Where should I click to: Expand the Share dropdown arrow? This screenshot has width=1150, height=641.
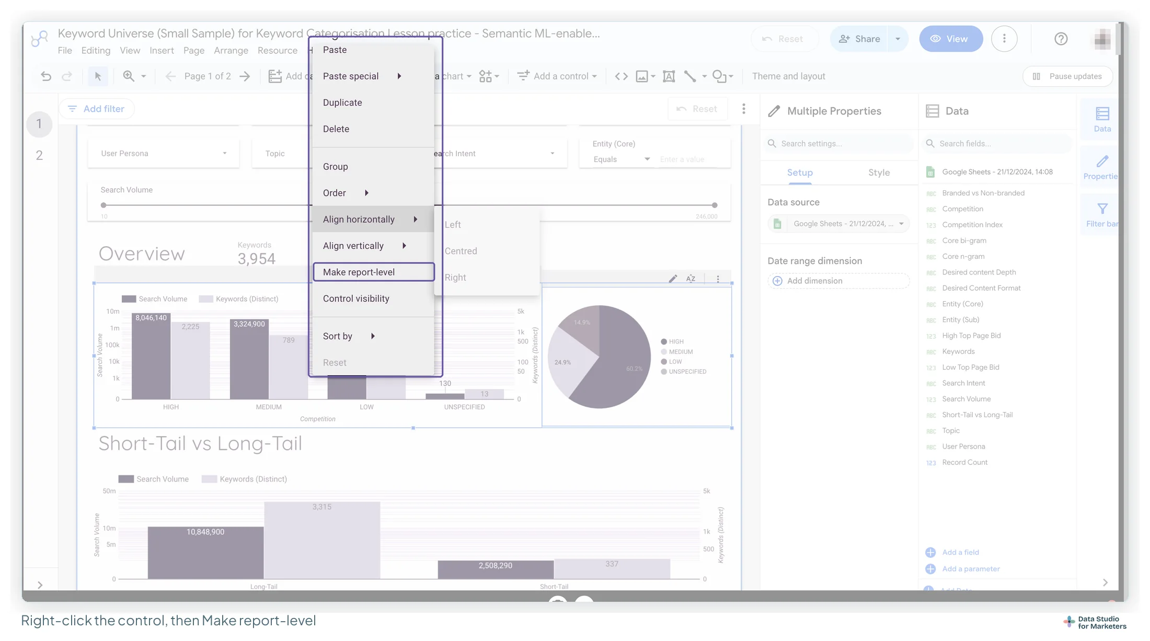898,39
